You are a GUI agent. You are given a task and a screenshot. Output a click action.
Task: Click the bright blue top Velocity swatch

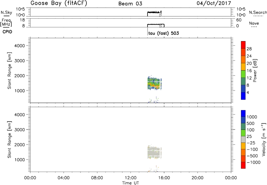coord(243,114)
